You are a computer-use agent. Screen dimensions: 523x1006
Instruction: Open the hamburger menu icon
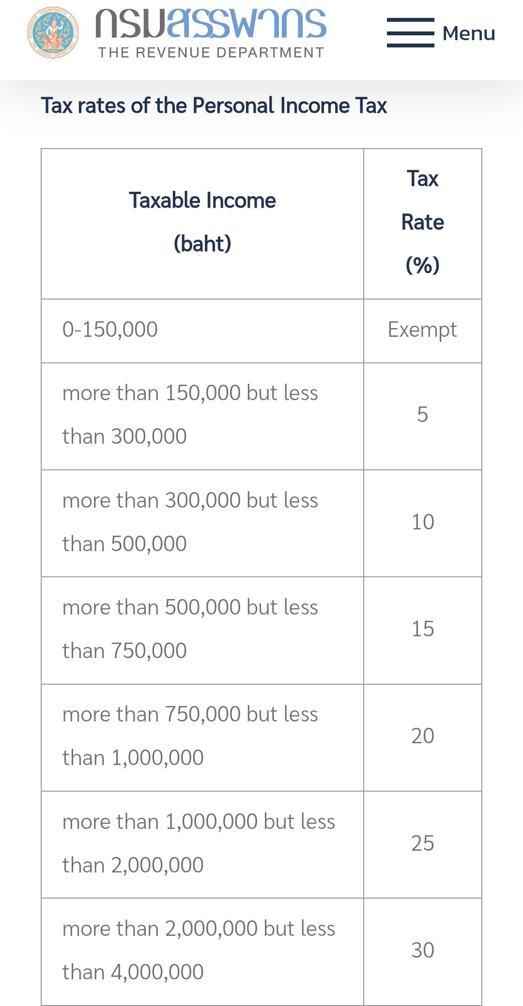[410, 33]
